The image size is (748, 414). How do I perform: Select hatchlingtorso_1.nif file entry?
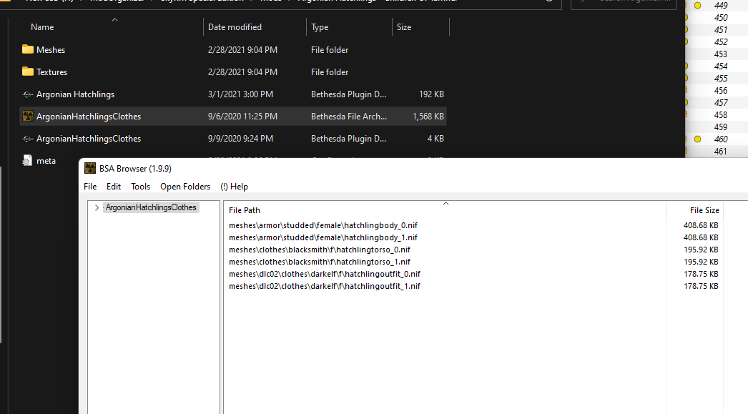click(x=320, y=262)
